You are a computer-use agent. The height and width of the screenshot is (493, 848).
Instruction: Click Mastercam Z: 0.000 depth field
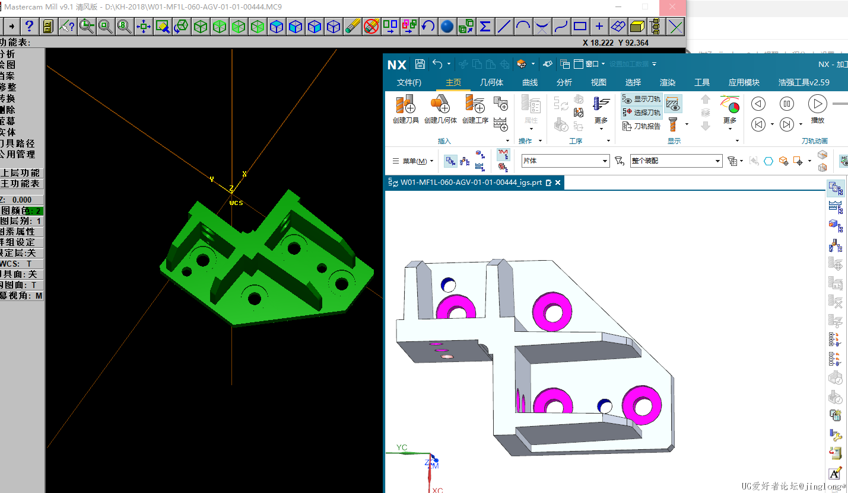coord(22,200)
